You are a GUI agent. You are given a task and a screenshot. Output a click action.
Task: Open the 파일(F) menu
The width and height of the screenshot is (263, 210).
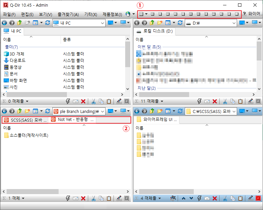click(x=9, y=14)
